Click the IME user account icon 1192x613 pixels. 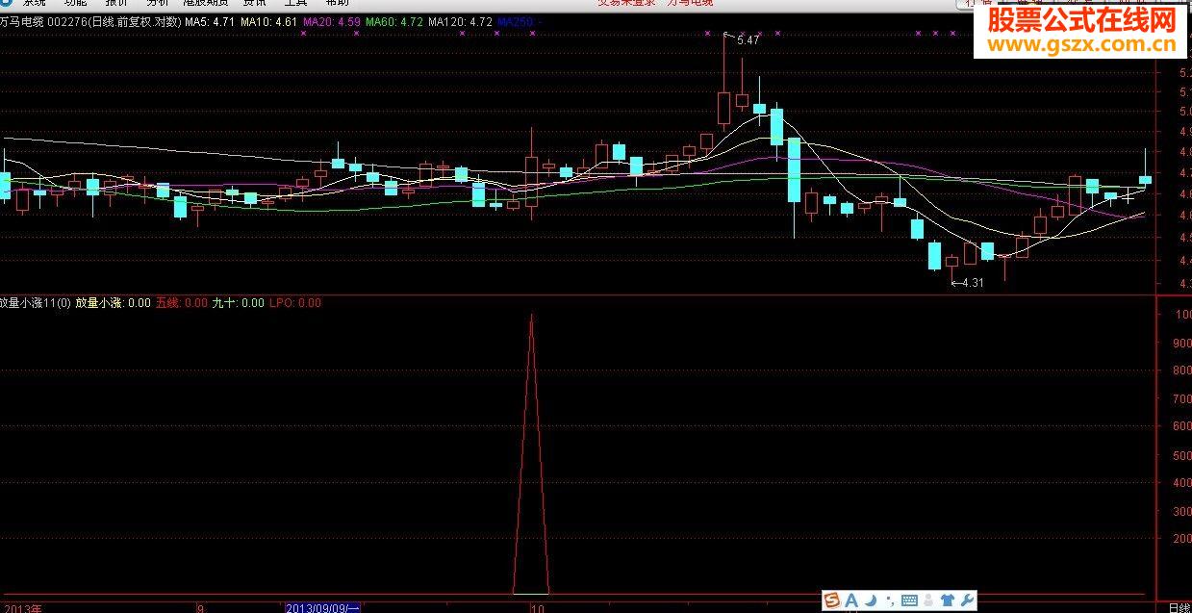click(928, 601)
